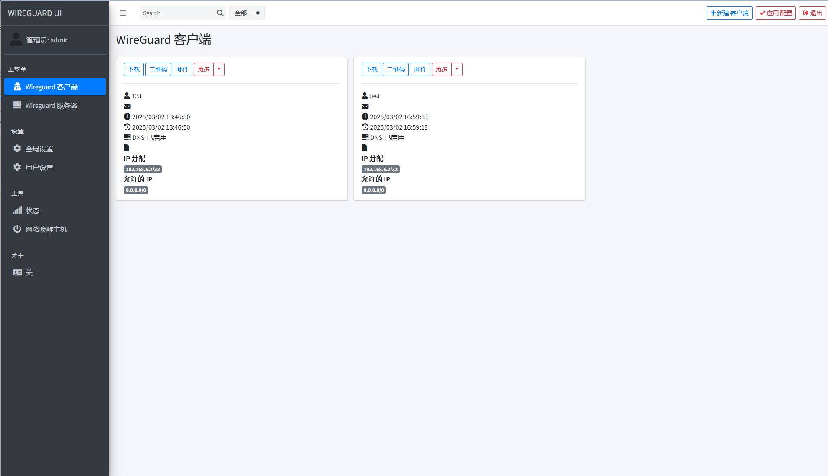Click 邮件 button for client test

(x=421, y=69)
